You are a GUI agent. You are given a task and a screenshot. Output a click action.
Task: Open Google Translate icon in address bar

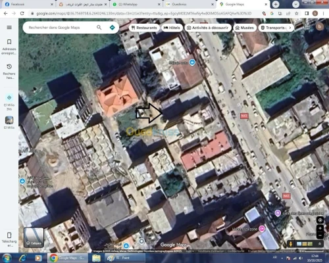(272, 13)
